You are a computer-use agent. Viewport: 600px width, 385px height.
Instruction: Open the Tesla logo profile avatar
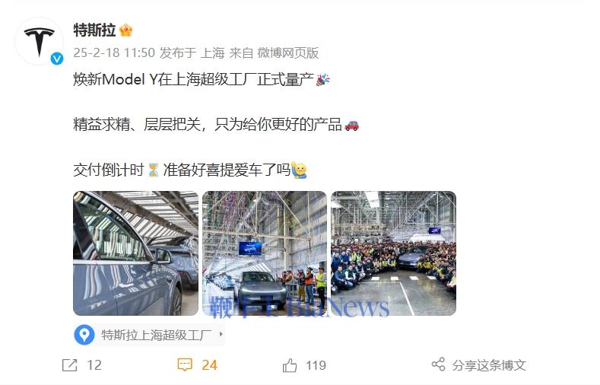[39, 41]
